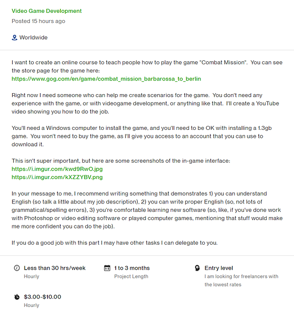294x325 pixels.
Task: Click the paragraph about needing a Windows computer
Action: (x=137, y=136)
